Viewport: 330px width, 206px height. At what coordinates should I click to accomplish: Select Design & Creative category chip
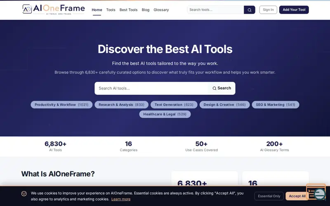pos(224,105)
